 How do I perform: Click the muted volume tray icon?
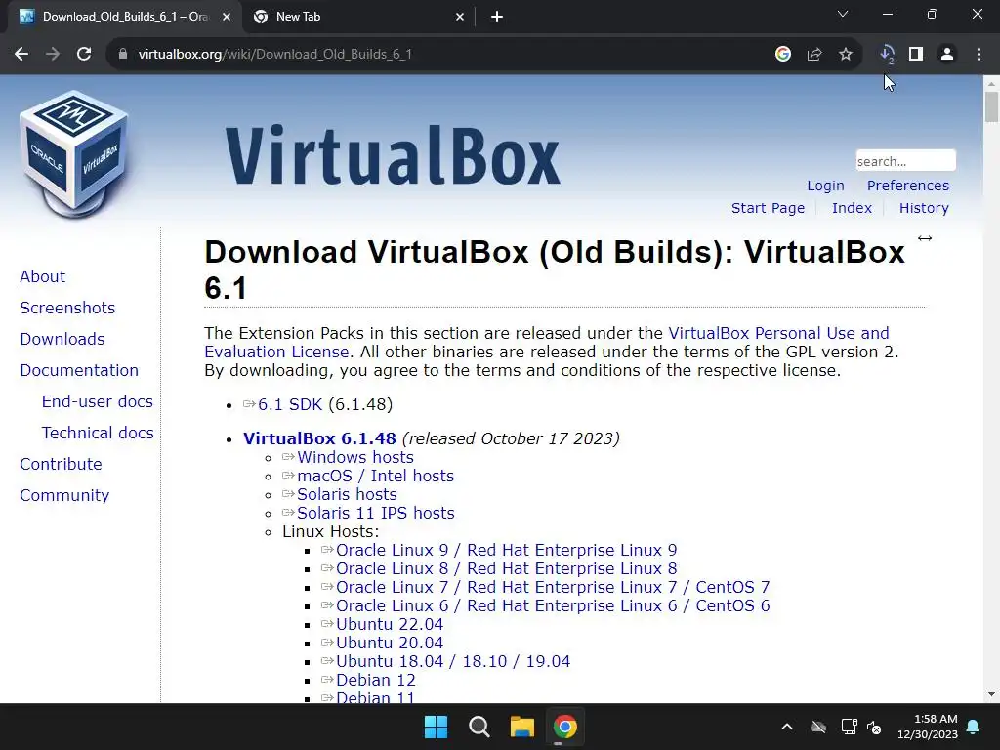click(874, 727)
